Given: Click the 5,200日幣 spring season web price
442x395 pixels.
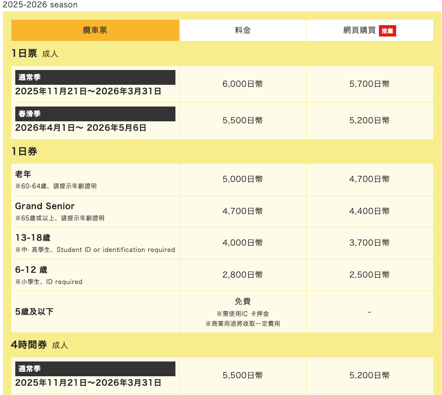Looking at the screenshot, I should coord(370,120).
